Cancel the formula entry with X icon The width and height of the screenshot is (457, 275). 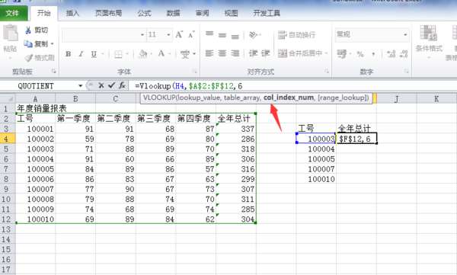tap(101, 85)
